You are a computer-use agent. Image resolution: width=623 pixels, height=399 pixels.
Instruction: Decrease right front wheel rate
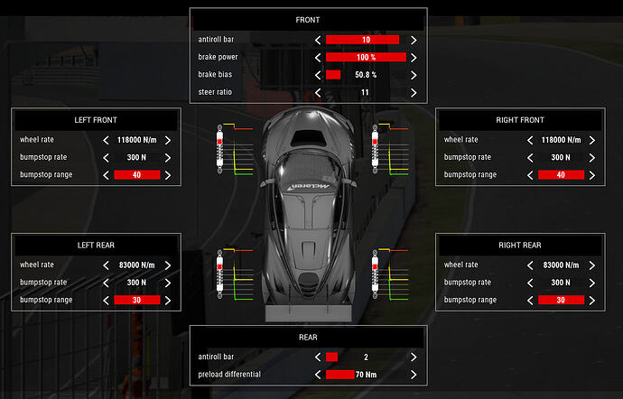[x=530, y=140]
